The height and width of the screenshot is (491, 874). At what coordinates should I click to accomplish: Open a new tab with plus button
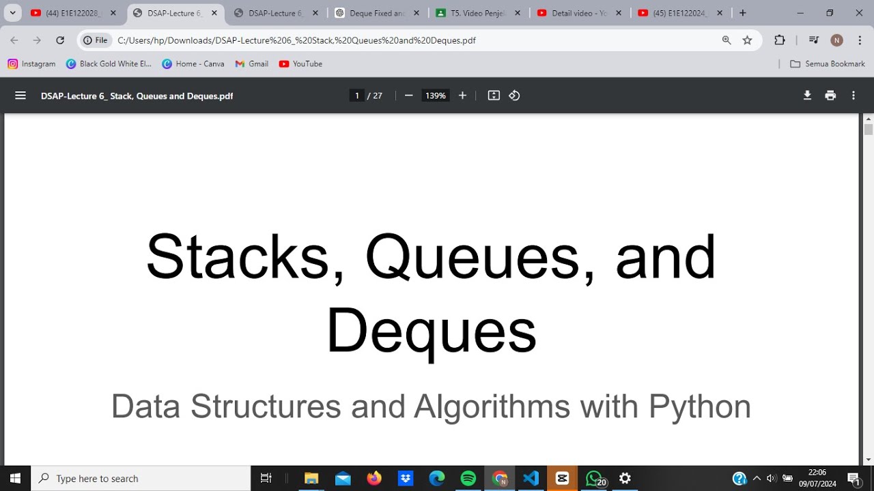pos(743,13)
